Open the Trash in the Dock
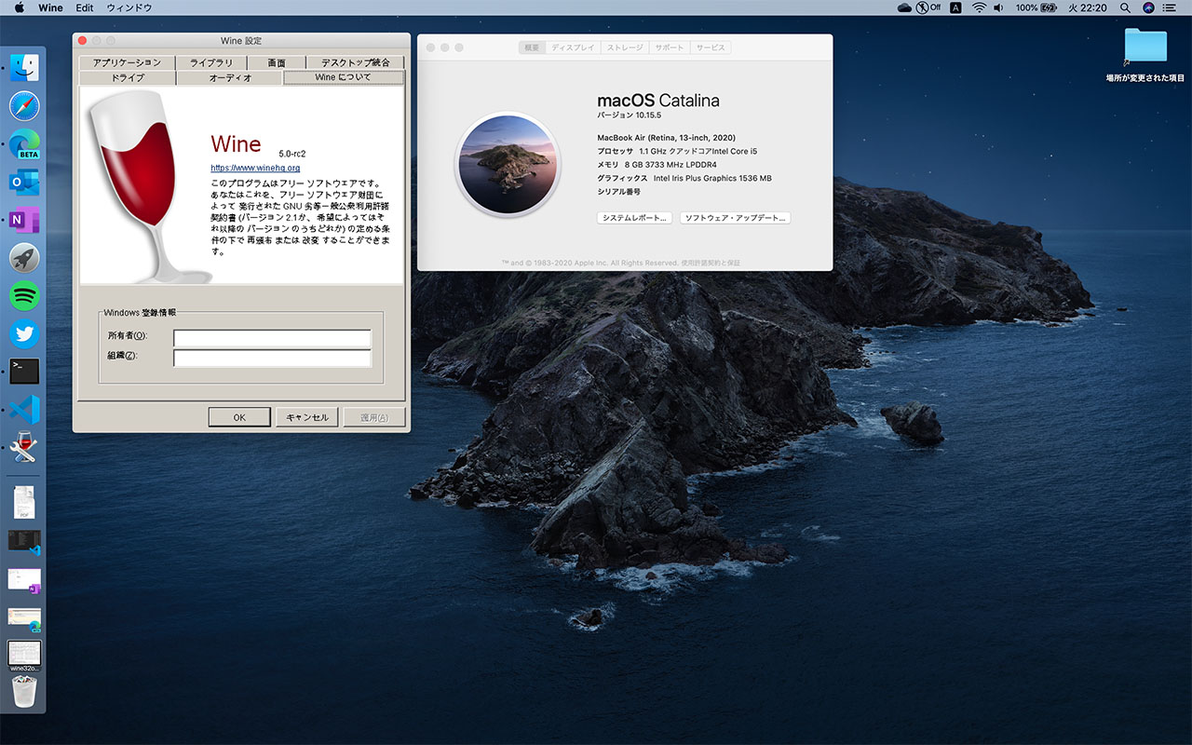This screenshot has height=745, width=1192. [24, 693]
